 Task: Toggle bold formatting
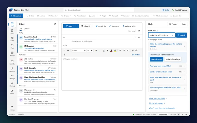point(96,51)
